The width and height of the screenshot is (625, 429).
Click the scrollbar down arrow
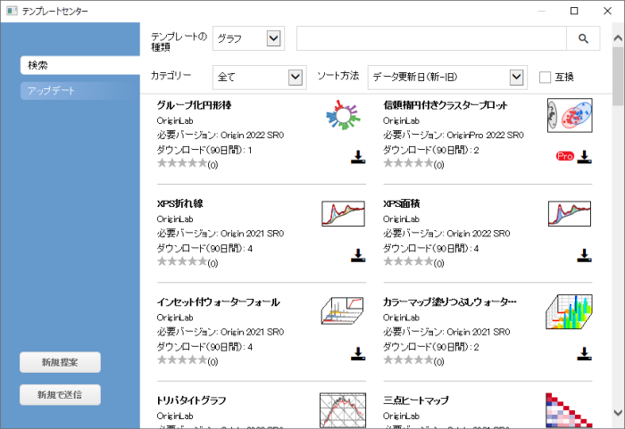click(x=618, y=413)
